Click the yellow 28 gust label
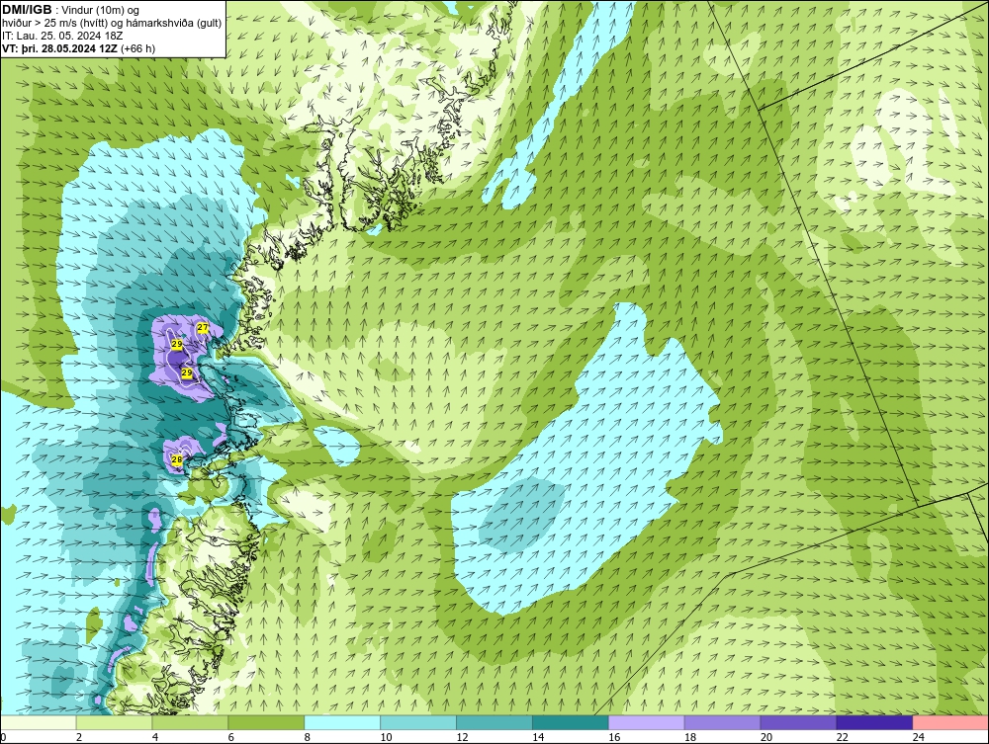Viewport: 989px width, 744px height. (x=177, y=459)
